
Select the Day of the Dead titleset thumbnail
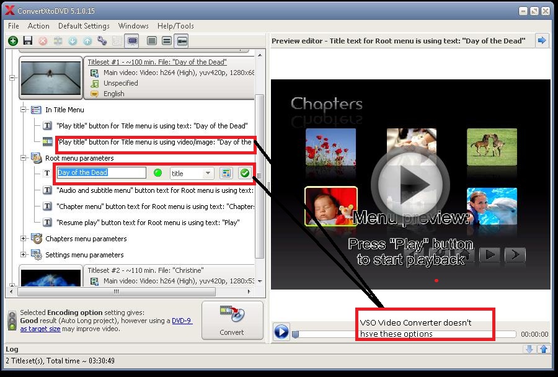pyautogui.click(x=51, y=78)
